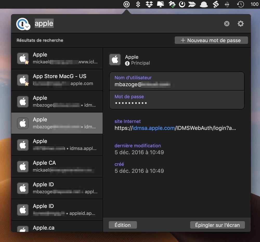Open the Bluetooth menu bar icon
The height and width of the screenshot is (242, 260).
(227, 4)
